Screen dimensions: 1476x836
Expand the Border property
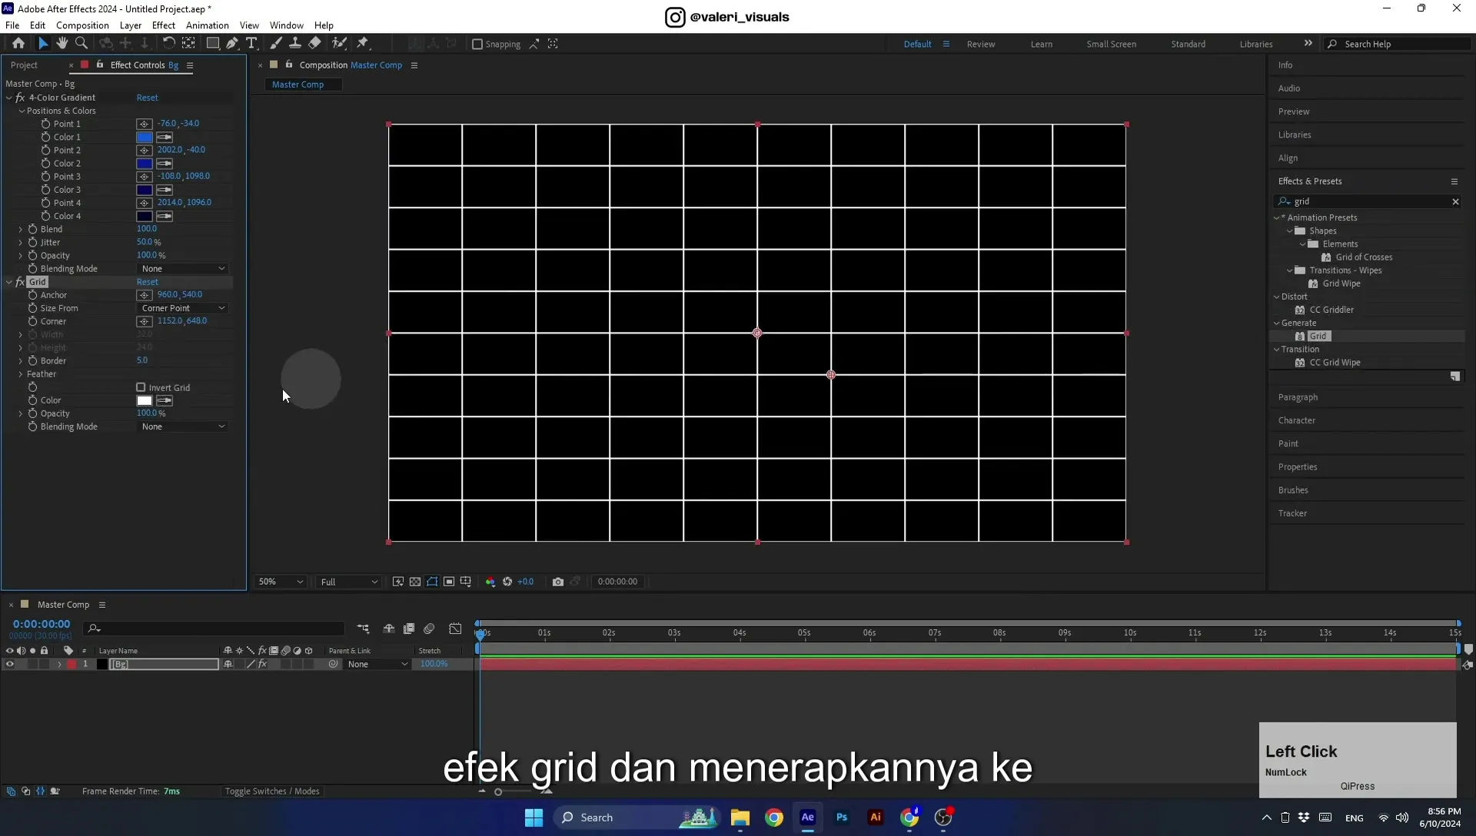pyautogui.click(x=21, y=361)
